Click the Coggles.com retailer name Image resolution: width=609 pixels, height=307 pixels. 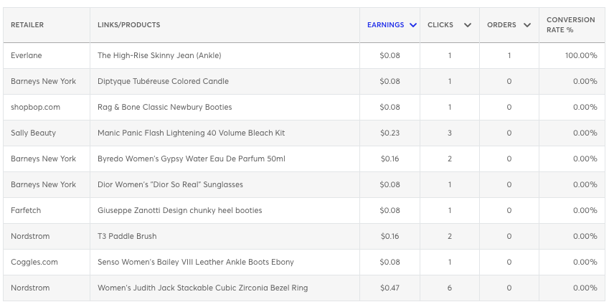[34, 262]
